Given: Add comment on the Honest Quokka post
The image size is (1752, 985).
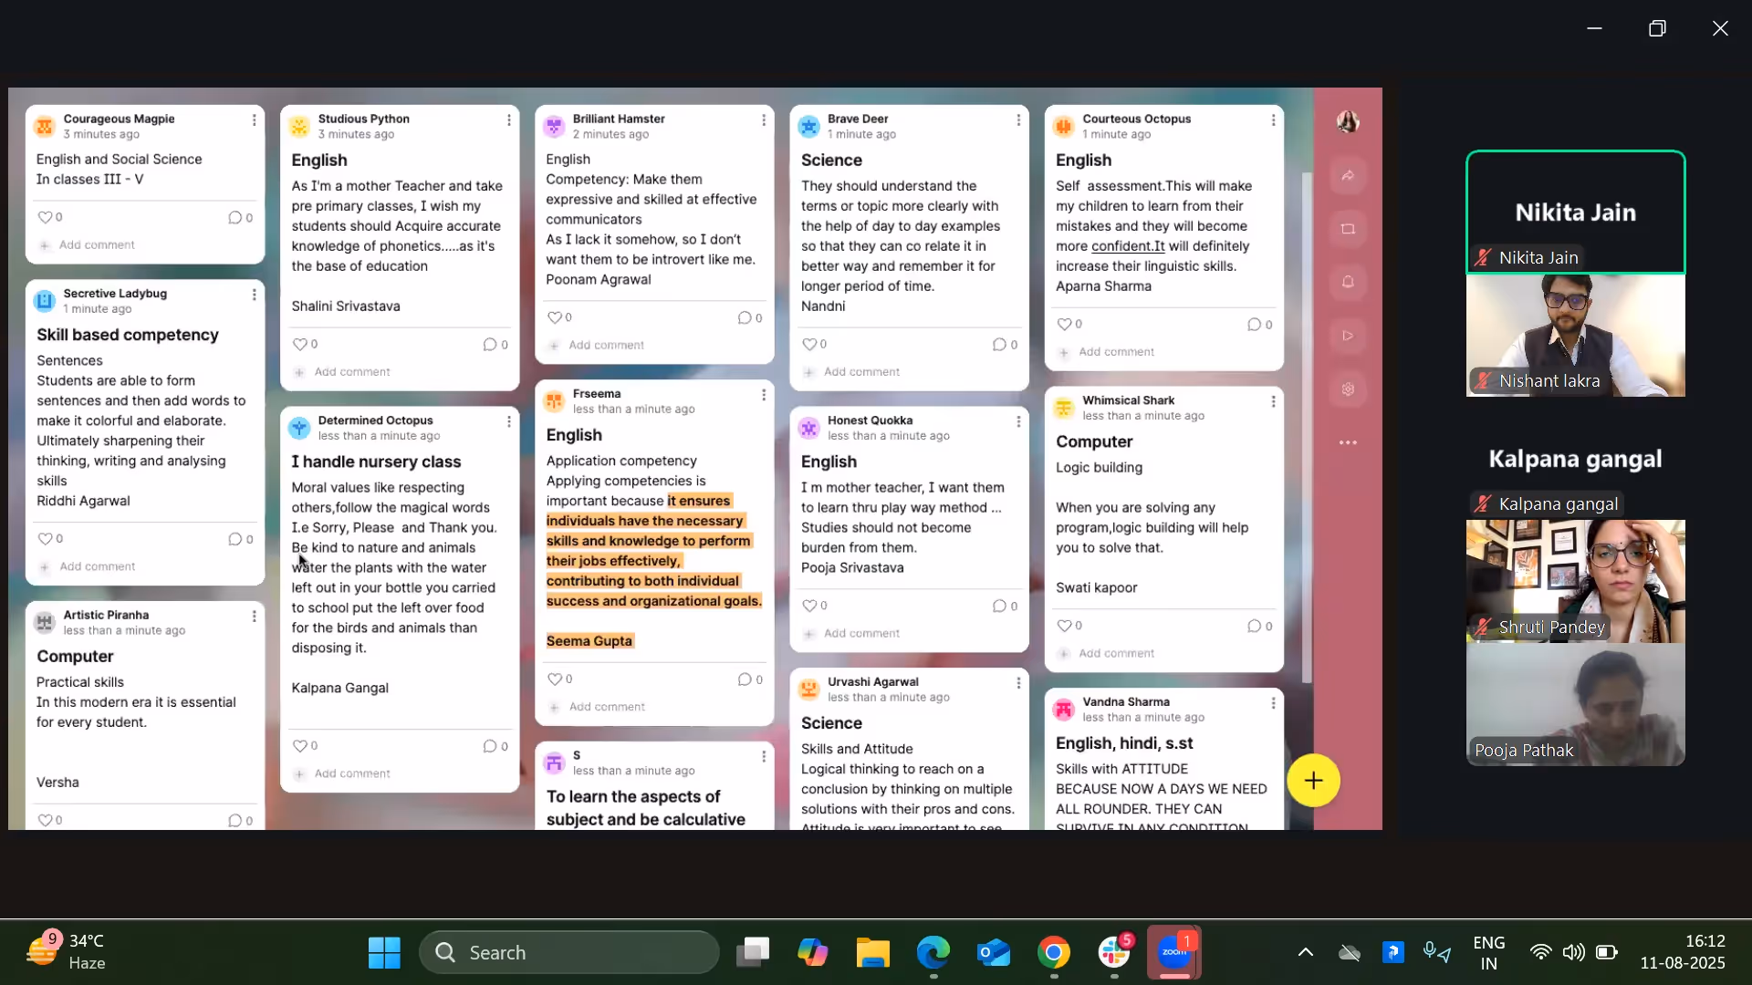Looking at the screenshot, I should (x=860, y=633).
